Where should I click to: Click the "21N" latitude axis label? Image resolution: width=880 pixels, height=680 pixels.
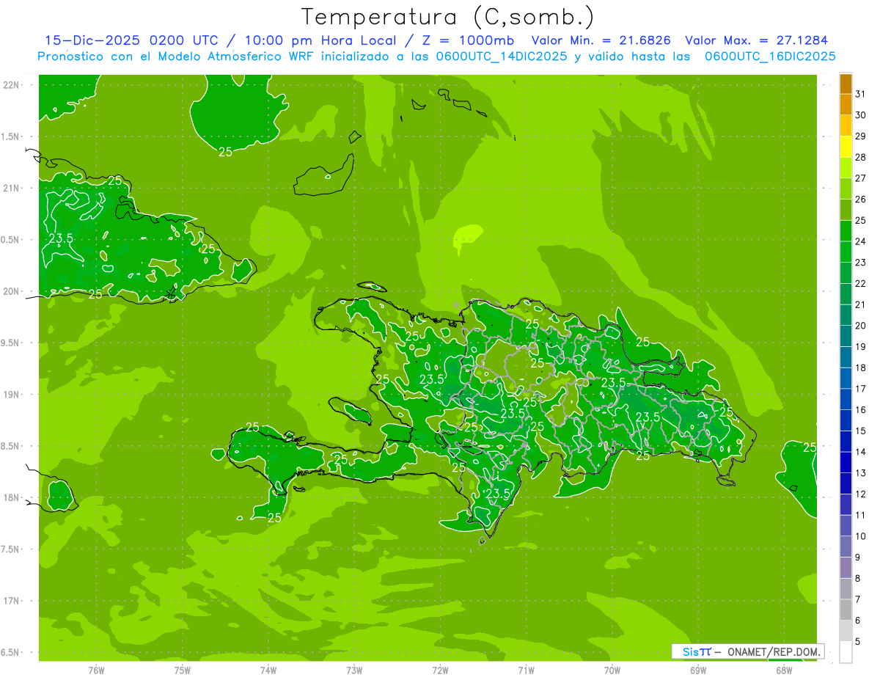12,189
